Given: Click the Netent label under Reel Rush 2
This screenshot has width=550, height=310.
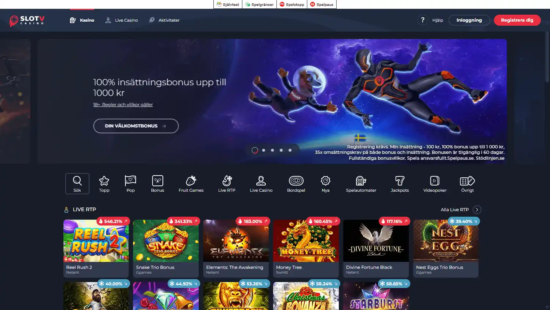Looking at the screenshot, I should pos(72,273).
